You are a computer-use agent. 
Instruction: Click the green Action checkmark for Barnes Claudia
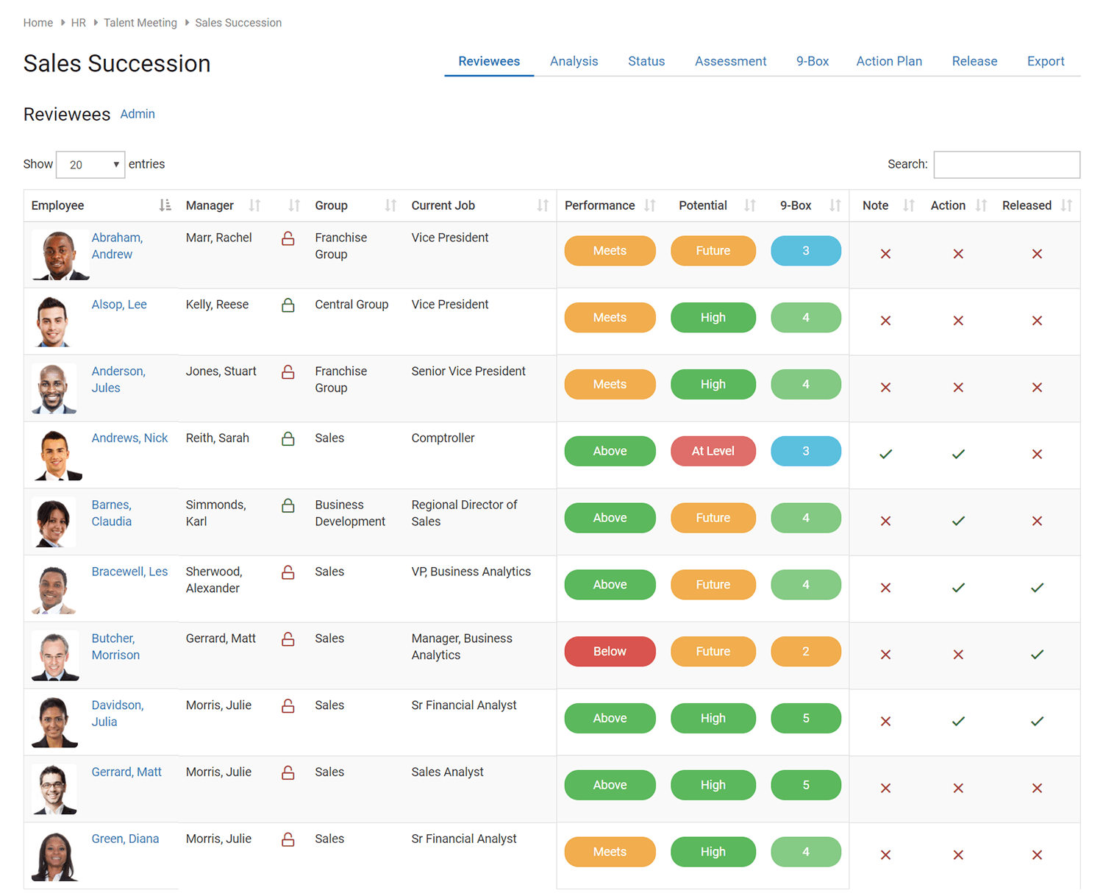click(x=957, y=521)
